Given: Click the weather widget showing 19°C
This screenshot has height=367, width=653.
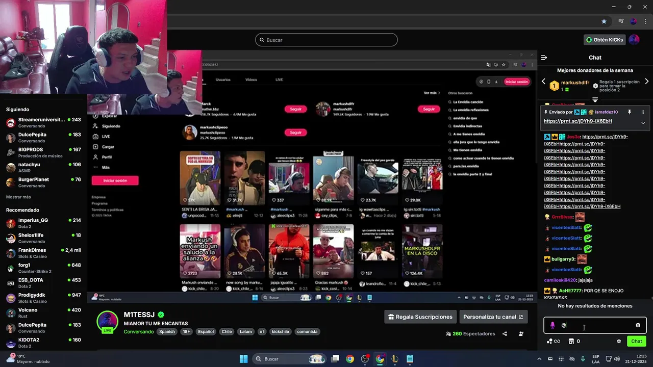Looking at the screenshot, I should point(29,359).
